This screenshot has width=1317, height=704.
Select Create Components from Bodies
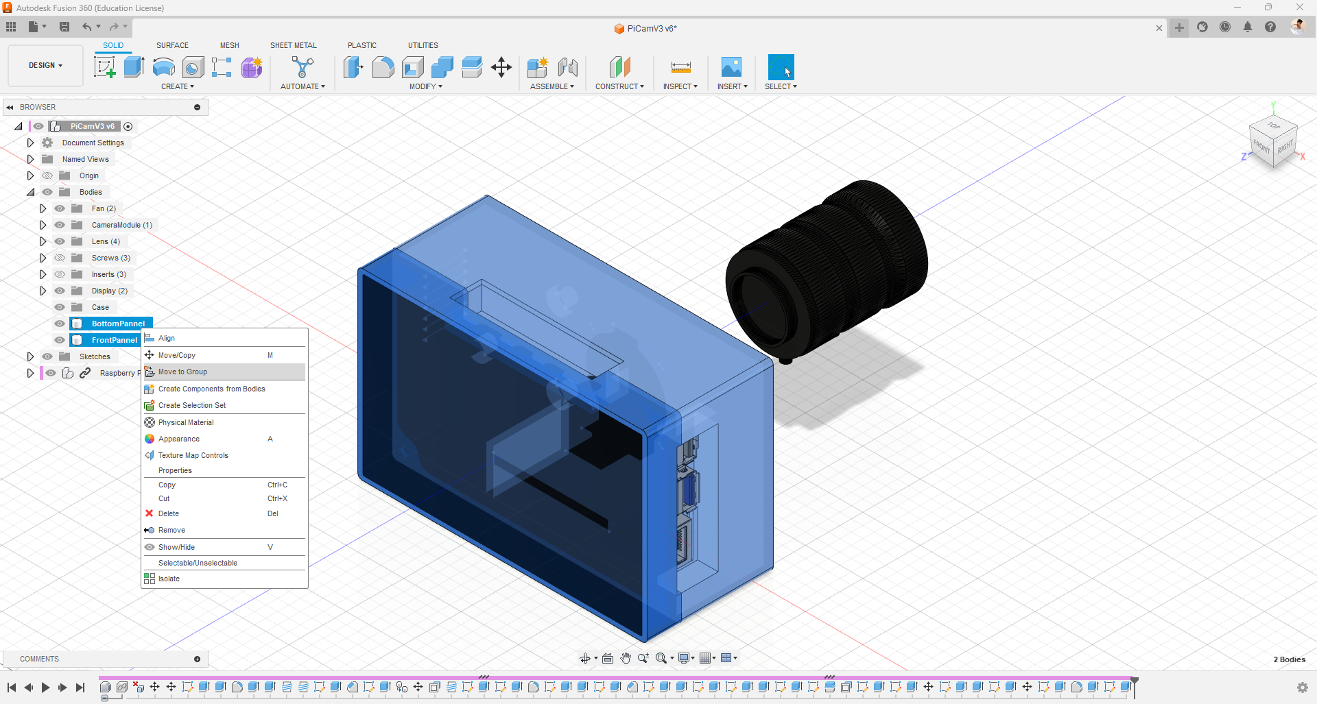pos(224,389)
